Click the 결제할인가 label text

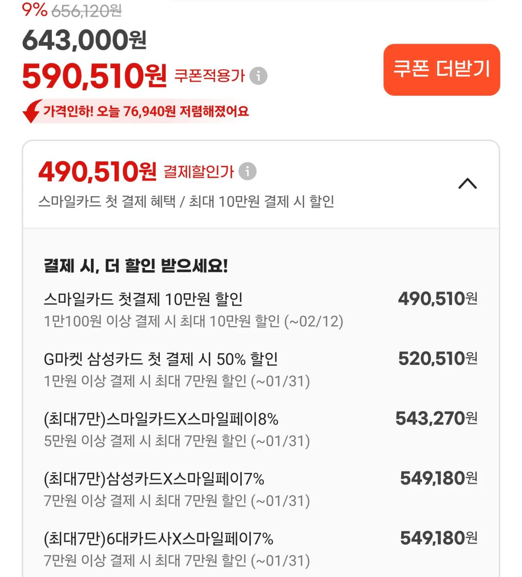coord(199,172)
